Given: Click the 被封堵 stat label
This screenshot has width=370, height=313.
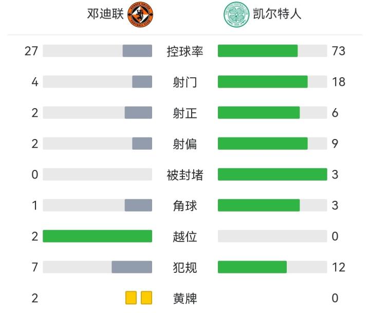Looking at the screenshot, I should tap(185, 175).
